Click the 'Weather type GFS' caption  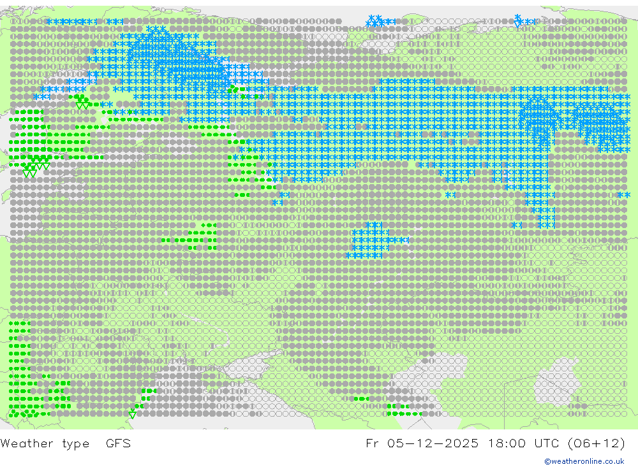(66, 443)
